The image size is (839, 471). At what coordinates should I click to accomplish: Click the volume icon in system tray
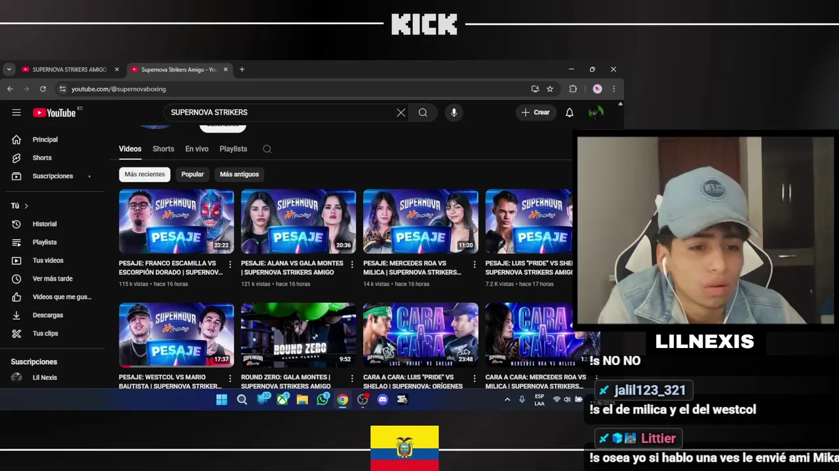(x=568, y=400)
